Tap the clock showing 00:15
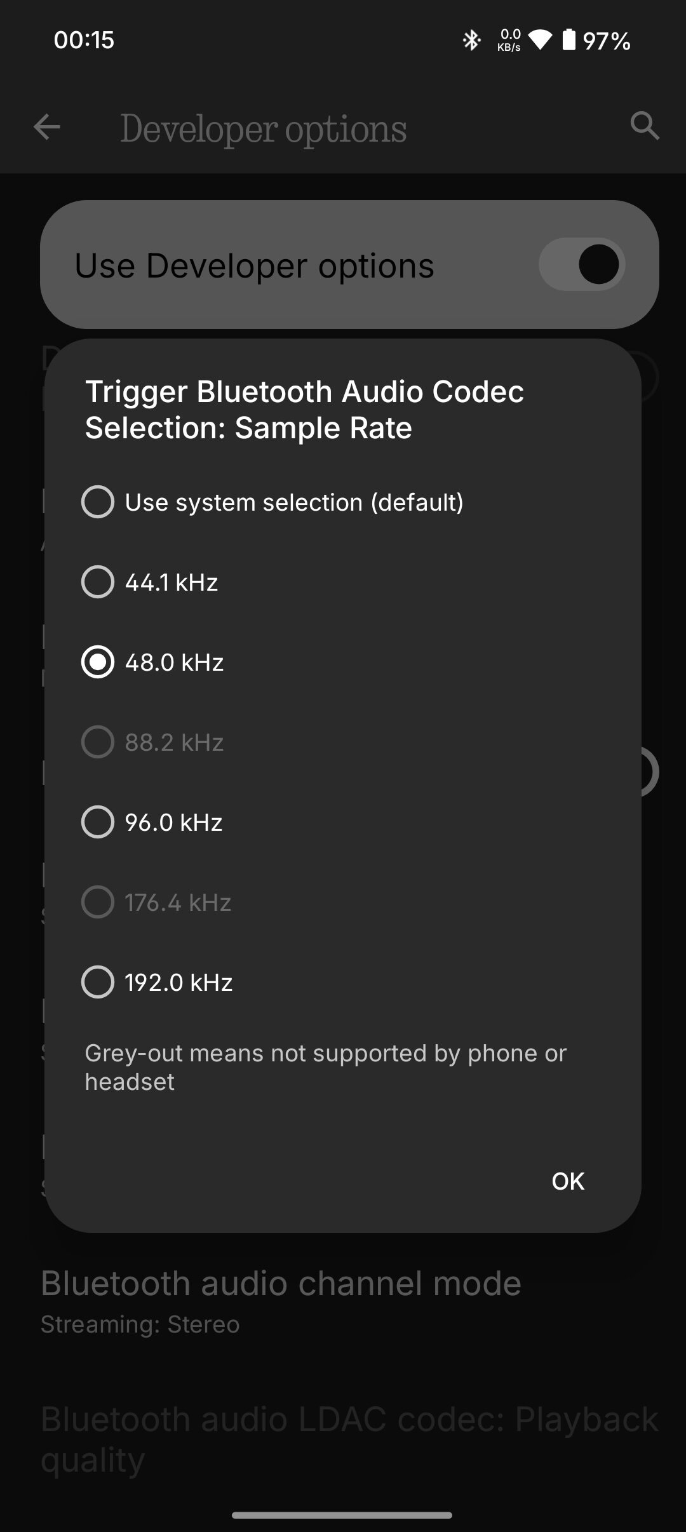This screenshot has height=1532, width=686. tap(84, 40)
